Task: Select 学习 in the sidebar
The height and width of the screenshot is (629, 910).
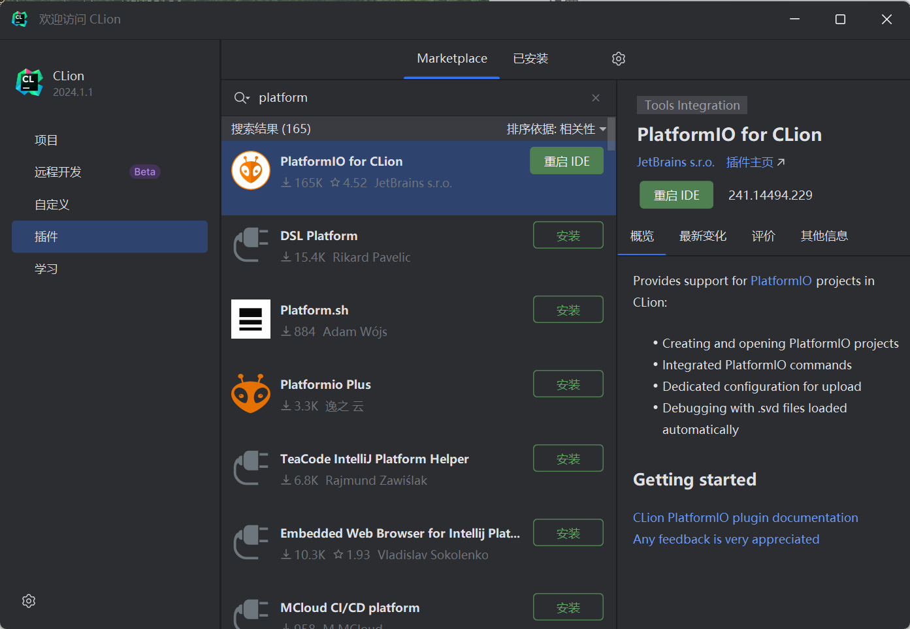Action: coord(110,269)
